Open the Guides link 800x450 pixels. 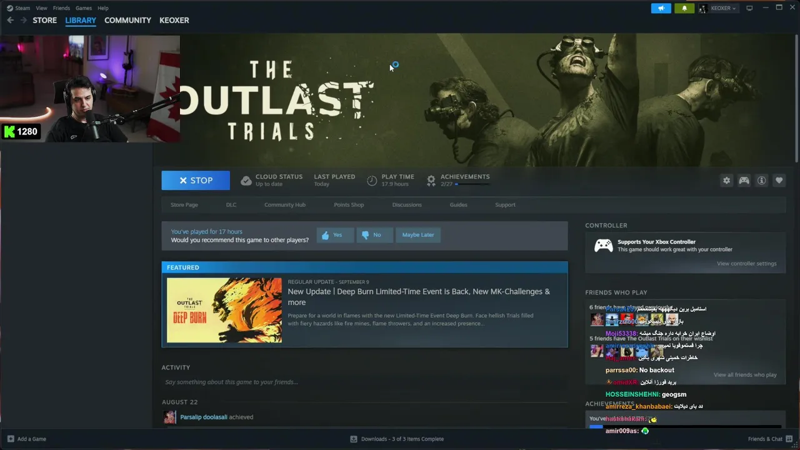coord(458,205)
